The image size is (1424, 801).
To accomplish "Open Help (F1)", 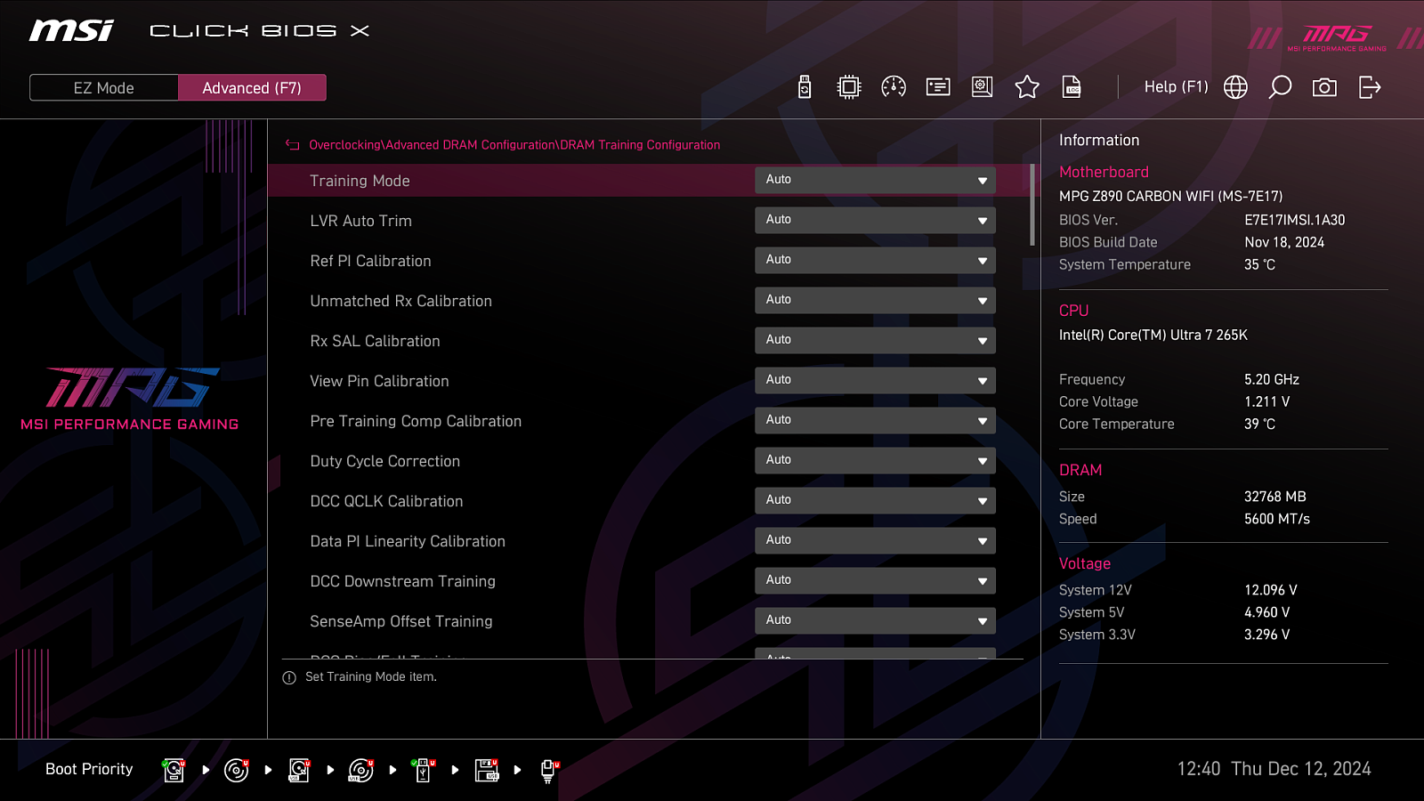I will click(x=1176, y=87).
